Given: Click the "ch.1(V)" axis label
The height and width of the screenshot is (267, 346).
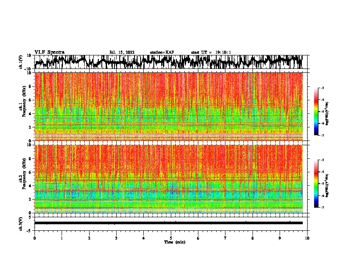Looking at the screenshot, I should click(x=21, y=62).
